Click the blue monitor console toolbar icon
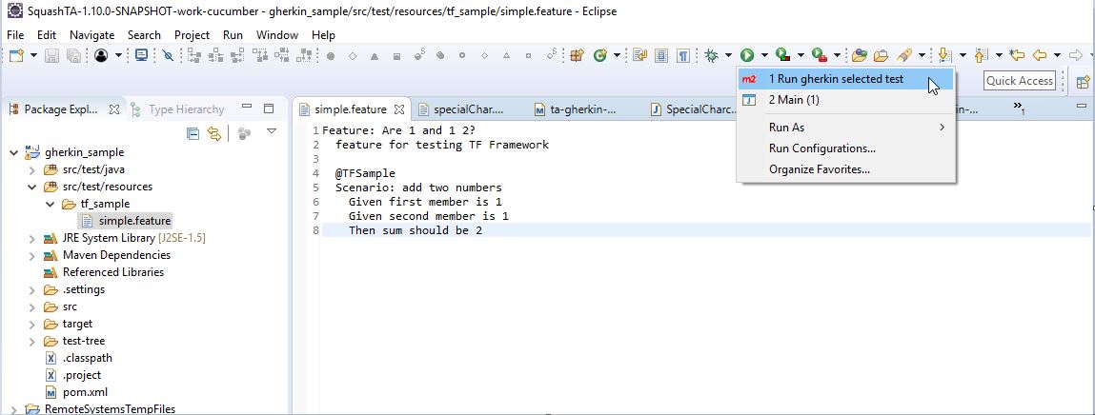The height and width of the screenshot is (415, 1095). [142, 55]
